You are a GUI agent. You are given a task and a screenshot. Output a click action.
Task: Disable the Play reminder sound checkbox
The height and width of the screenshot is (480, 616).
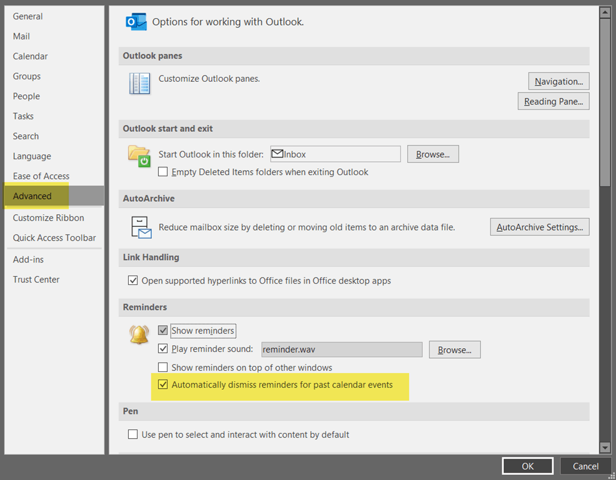163,349
